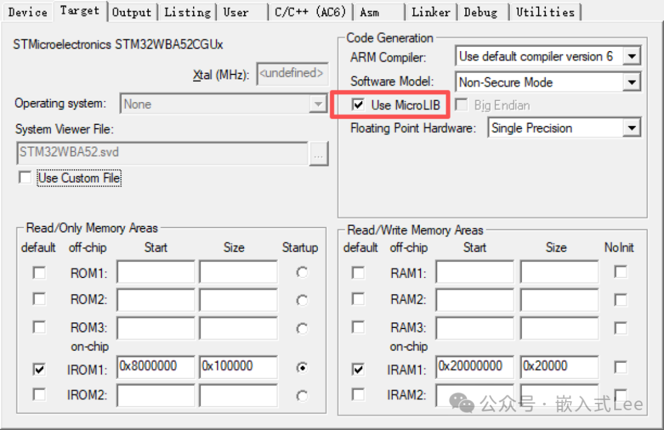Click the RAM1 Size field
Viewport: 664px width, 430px height.
pos(559,272)
